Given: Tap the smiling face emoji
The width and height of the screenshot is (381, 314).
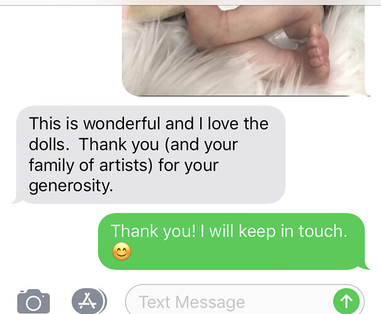Looking at the screenshot, I should click(x=122, y=251).
